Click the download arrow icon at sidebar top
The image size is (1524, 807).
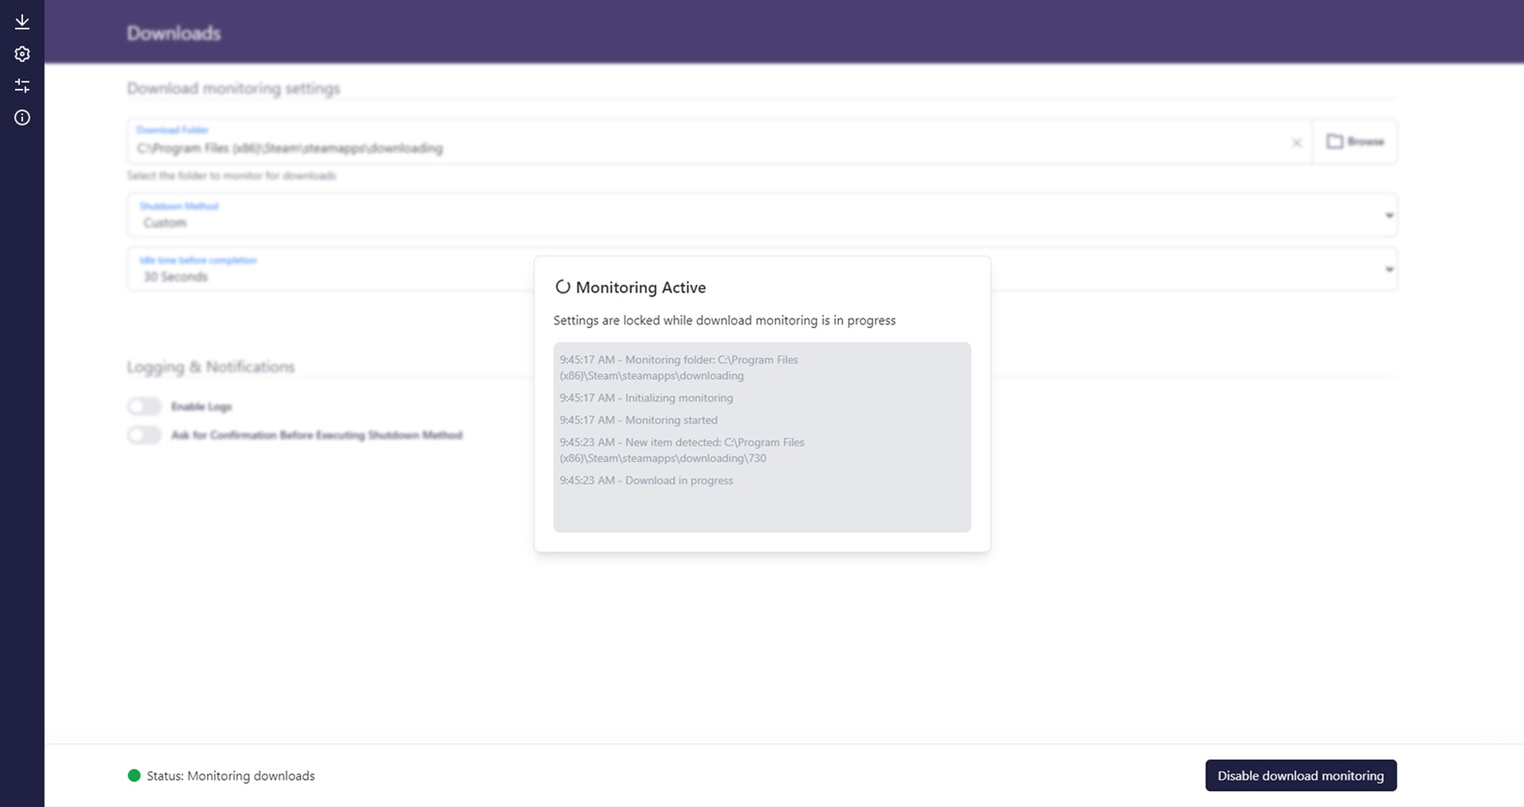[21, 21]
